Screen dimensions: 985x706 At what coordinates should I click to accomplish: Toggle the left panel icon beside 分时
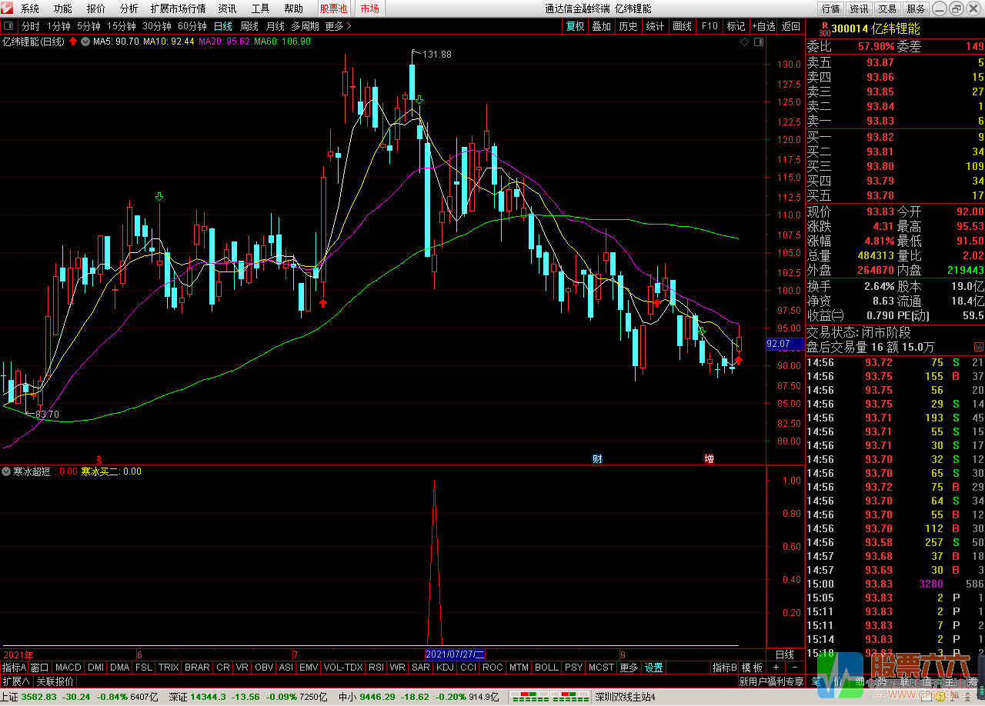8,26
